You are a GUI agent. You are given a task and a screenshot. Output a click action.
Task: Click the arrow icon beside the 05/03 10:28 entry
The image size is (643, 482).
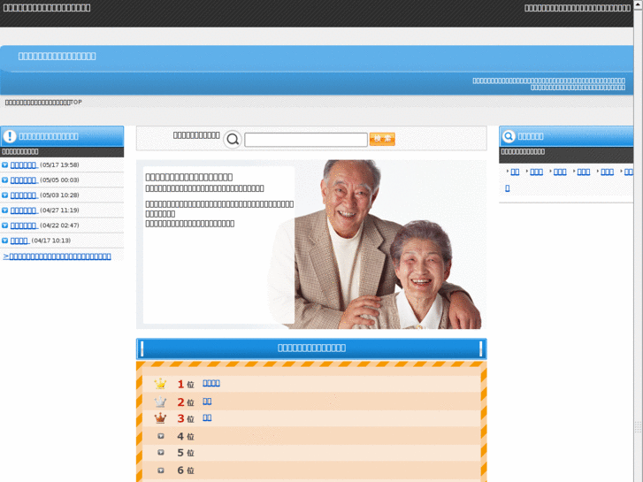point(5,195)
